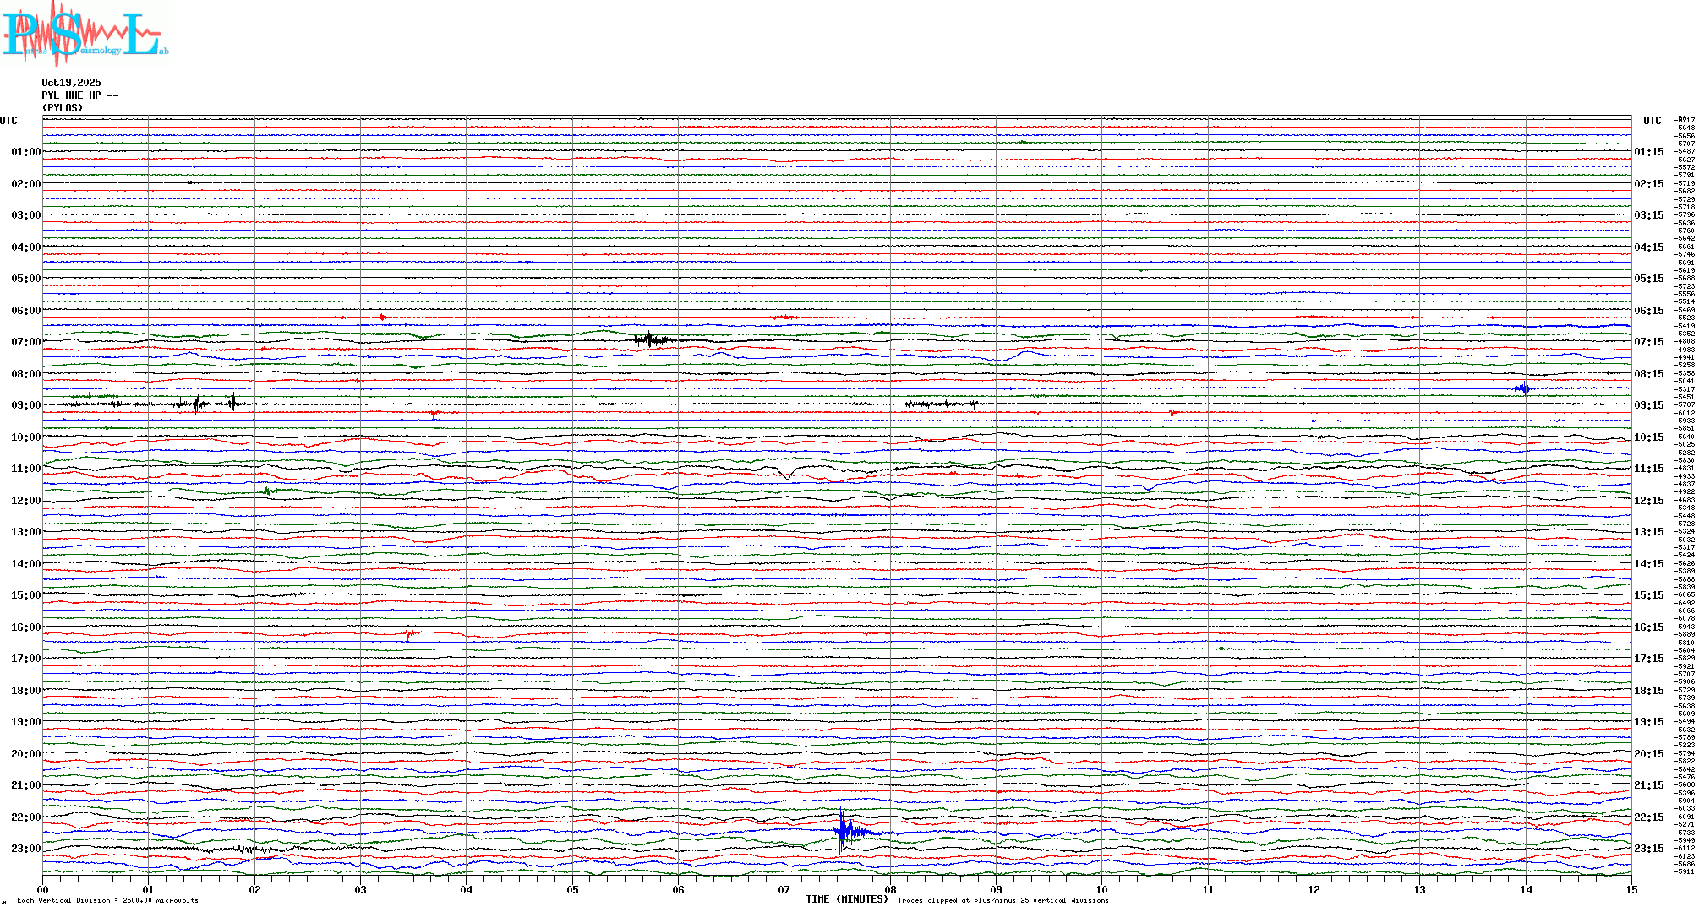This screenshot has height=912, width=1699.
Task: Click the small blue event near minute 14
Action: coord(1523,388)
